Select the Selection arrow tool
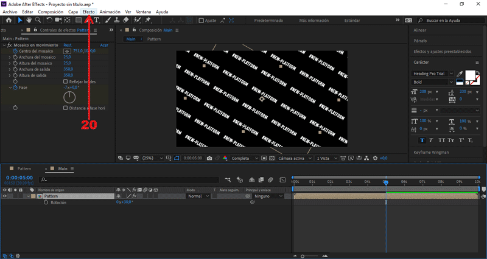Viewport: 487px width, 259px height. [x=20, y=20]
